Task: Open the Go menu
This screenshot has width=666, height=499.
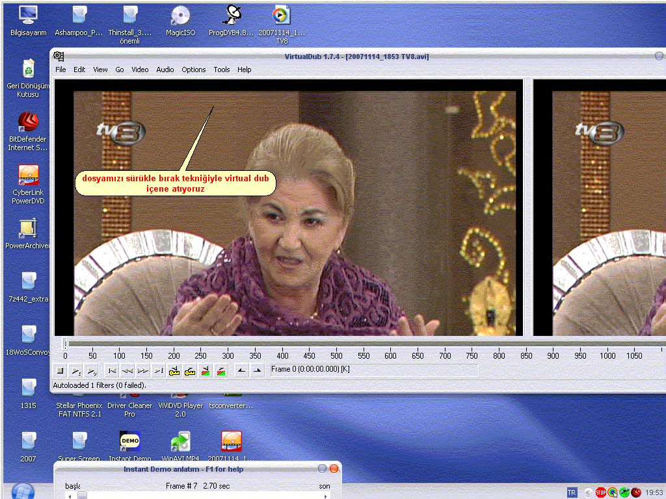Action: click(x=120, y=70)
